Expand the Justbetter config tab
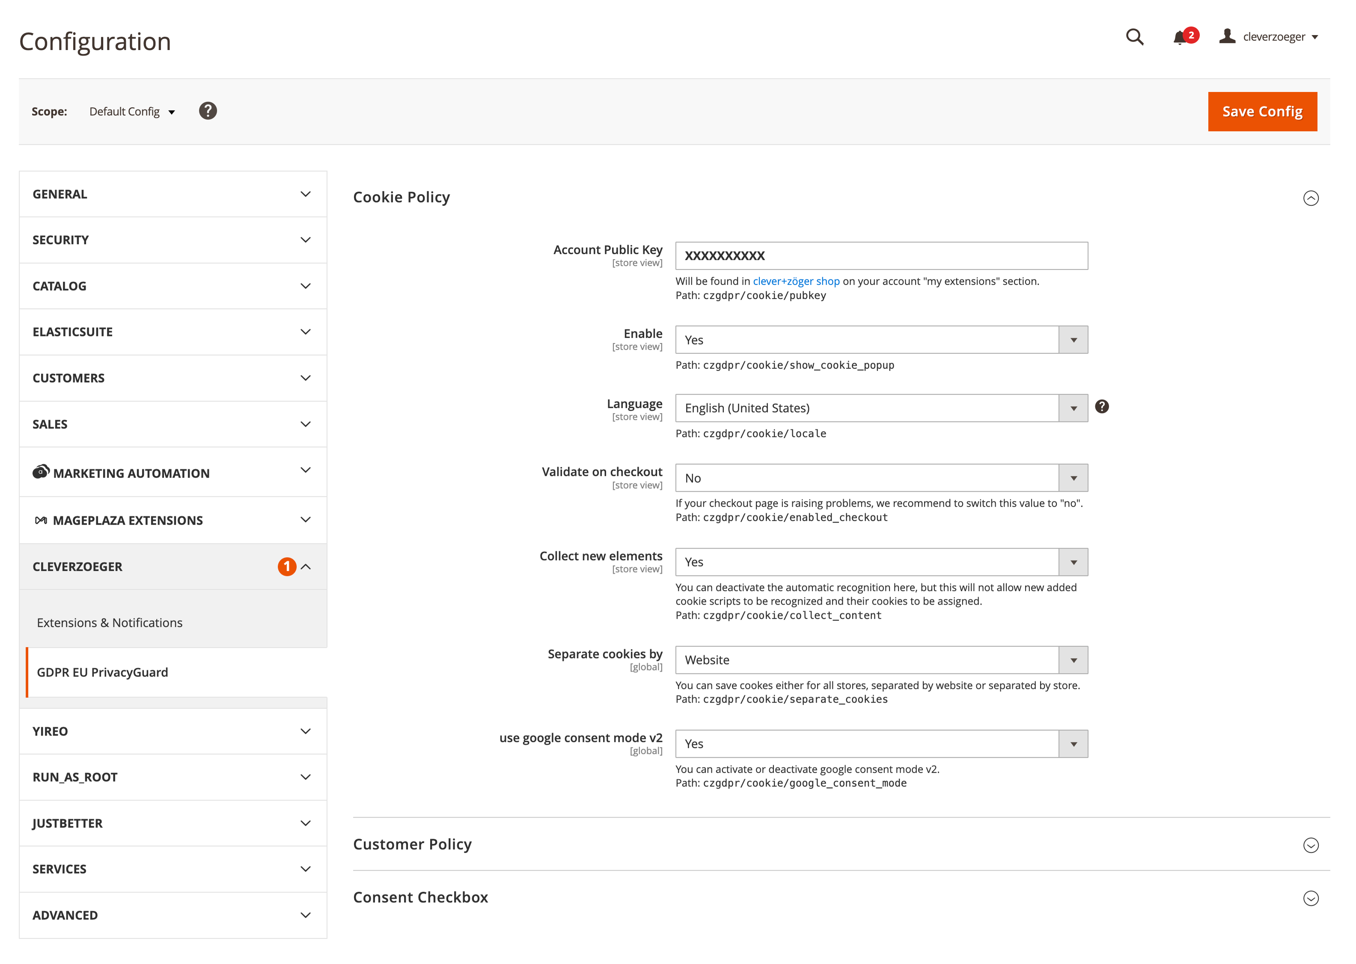The image size is (1356, 964). pyautogui.click(x=173, y=823)
